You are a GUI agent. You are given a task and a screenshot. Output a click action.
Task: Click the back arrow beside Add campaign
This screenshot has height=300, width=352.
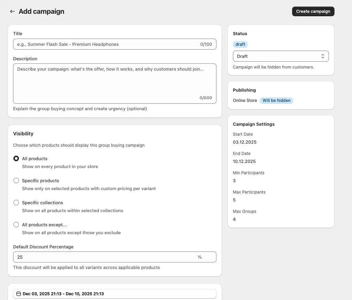12,11
